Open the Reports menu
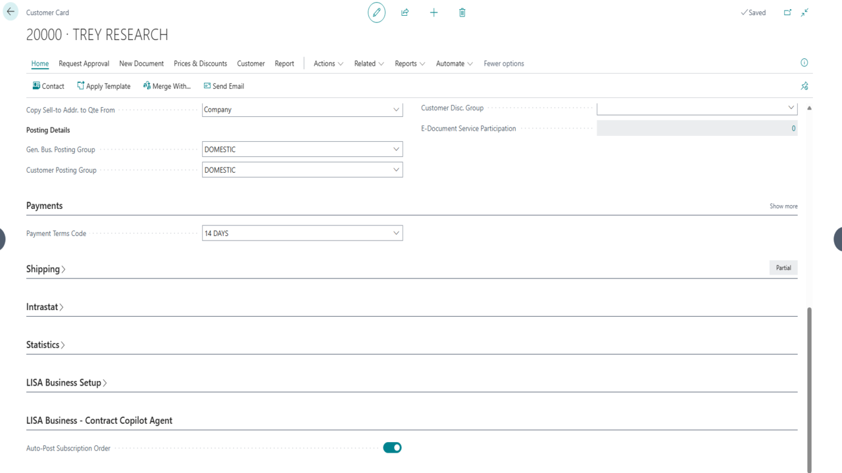This screenshot has width=842, height=473. (410, 64)
